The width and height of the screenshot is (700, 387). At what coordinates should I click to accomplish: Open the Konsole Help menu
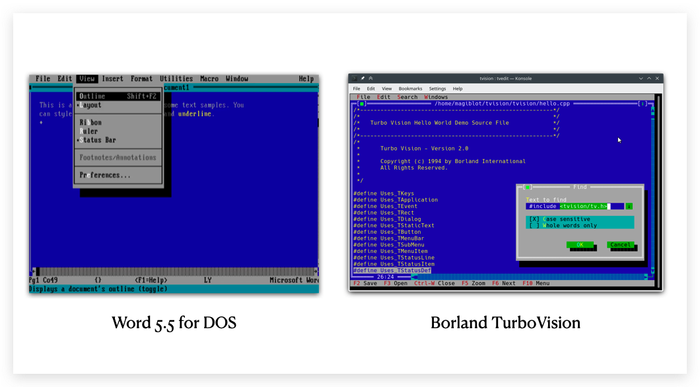coord(458,88)
